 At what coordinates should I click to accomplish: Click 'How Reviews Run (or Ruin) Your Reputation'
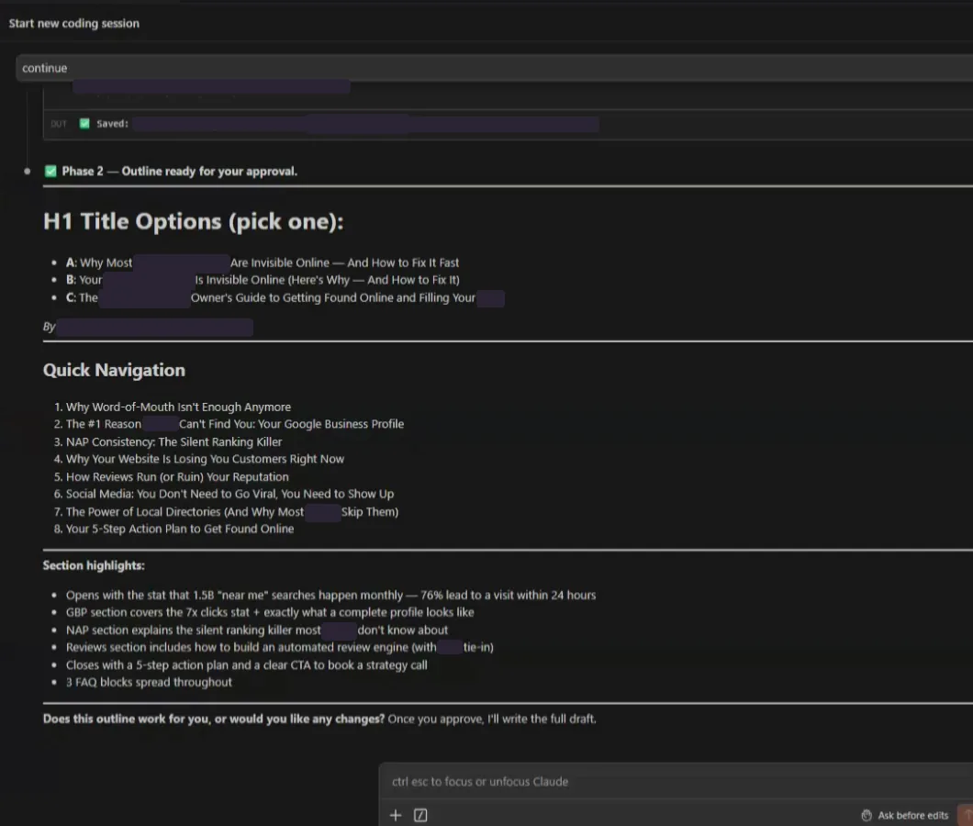point(177,476)
